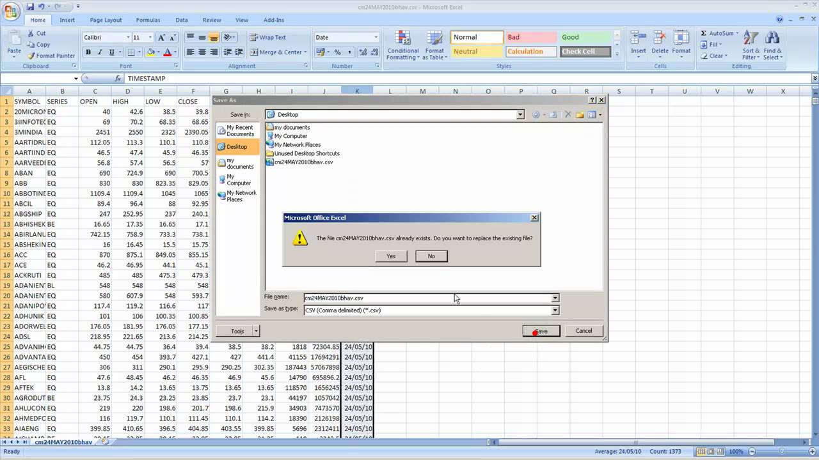Click Save button in Save As dialog

[x=541, y=331]
